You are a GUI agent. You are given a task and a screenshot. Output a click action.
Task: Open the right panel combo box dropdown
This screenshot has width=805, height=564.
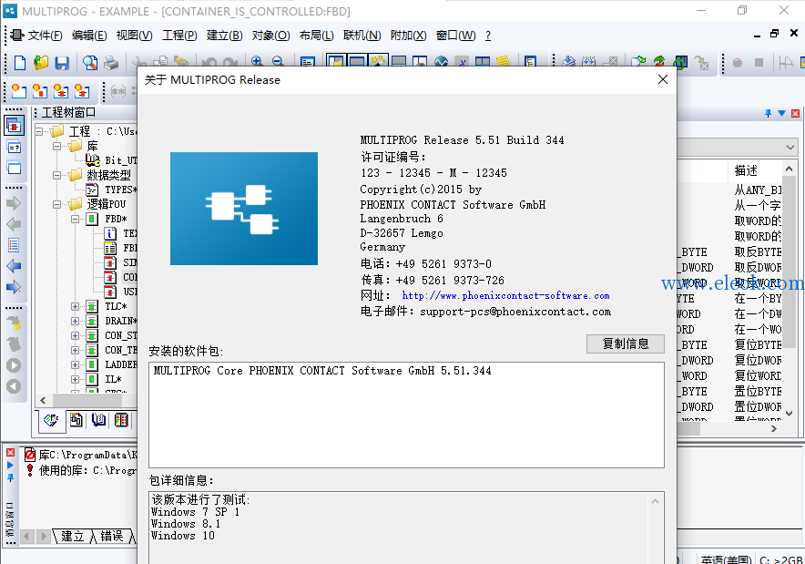[x=790, y=148]
